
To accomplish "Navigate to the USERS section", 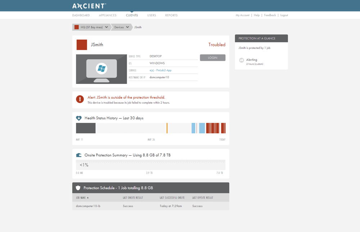I will [151, 15].
